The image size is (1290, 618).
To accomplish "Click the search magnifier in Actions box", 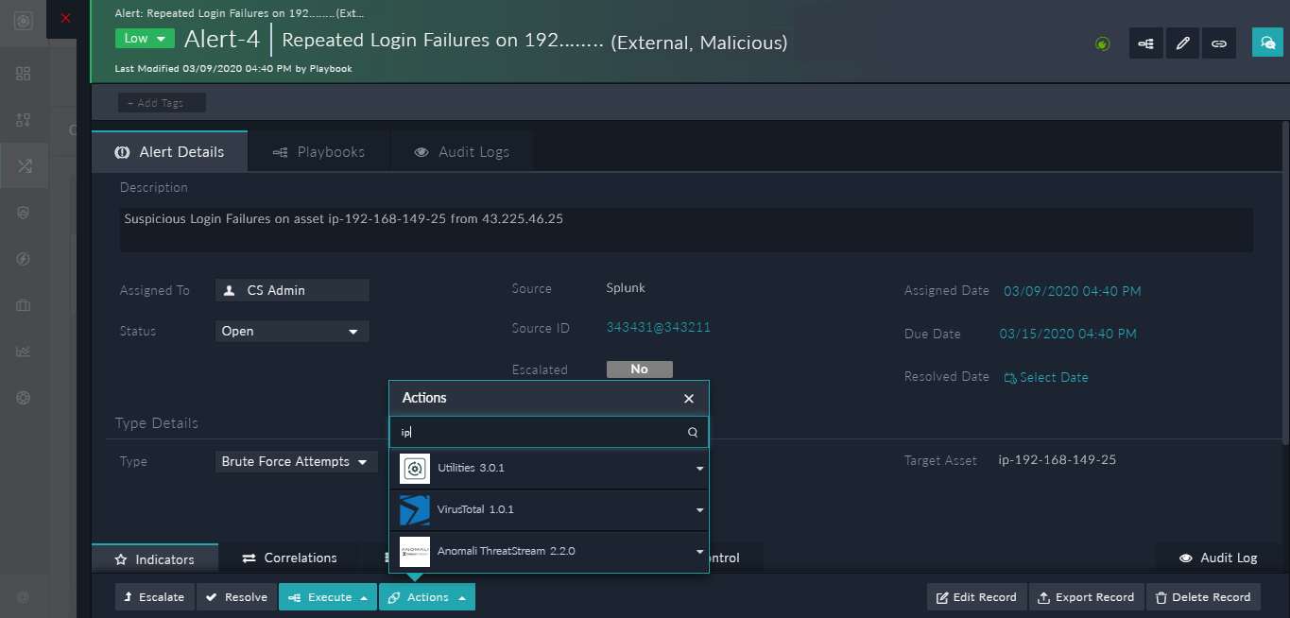I will point(693,432).
